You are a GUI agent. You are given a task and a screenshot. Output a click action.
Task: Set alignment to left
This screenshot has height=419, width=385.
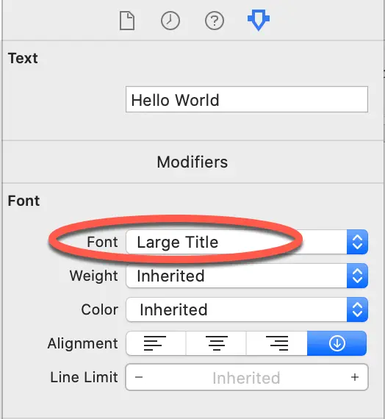pos(156,343)
